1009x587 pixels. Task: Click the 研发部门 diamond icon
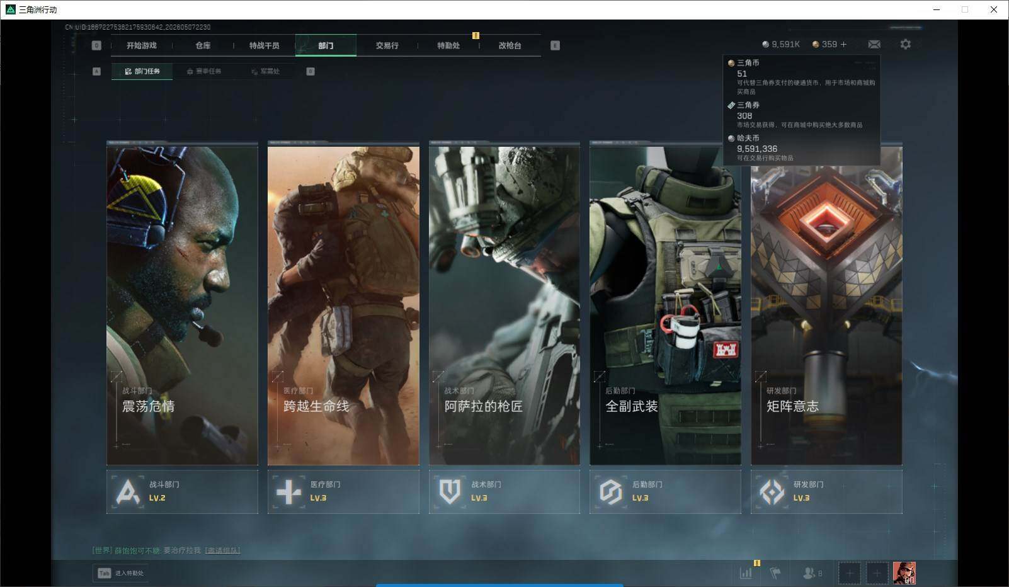click(x=772, y=492)
